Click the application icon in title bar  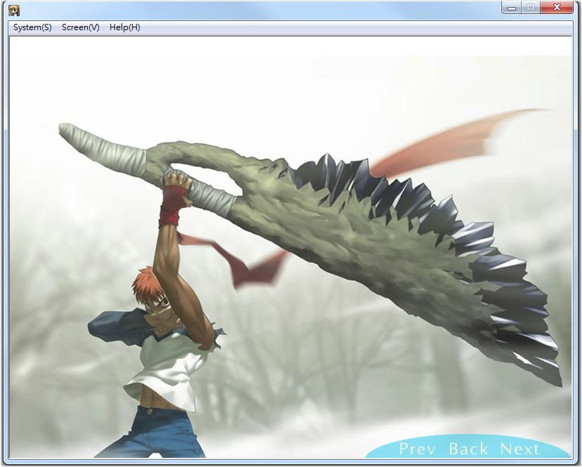[14, 10]
